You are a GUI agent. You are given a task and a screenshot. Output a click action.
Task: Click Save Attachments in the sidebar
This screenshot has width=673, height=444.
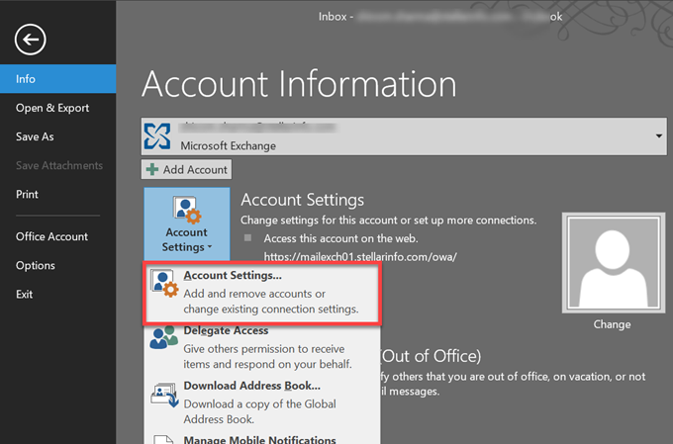tap(58, 165)
